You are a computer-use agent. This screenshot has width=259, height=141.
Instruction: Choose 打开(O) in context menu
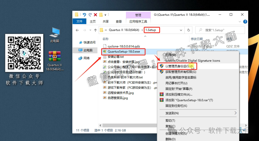coord(171,55)
